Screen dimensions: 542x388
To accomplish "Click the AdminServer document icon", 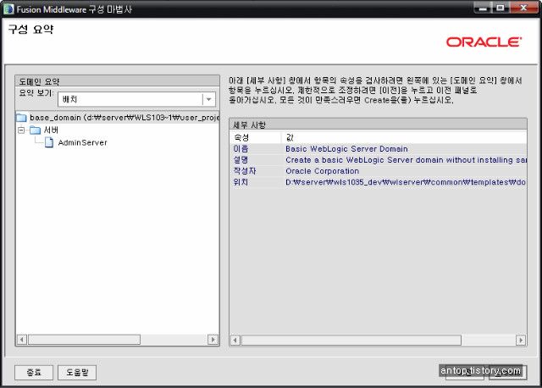I will 49,142.
